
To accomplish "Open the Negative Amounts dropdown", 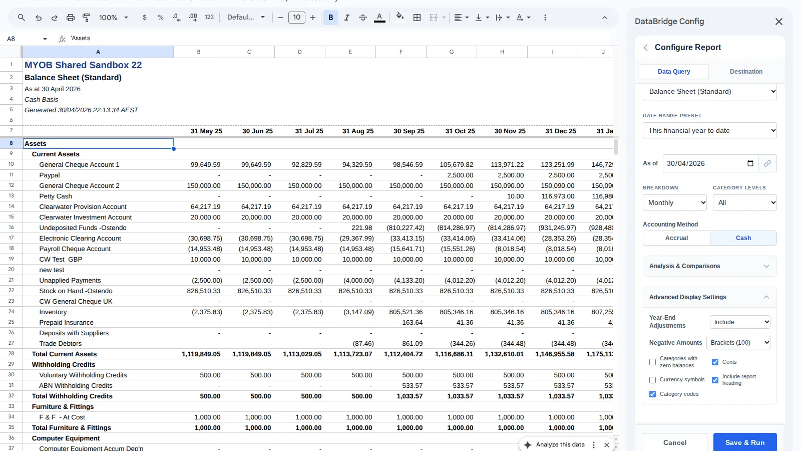I will click(x=738, y=343).
